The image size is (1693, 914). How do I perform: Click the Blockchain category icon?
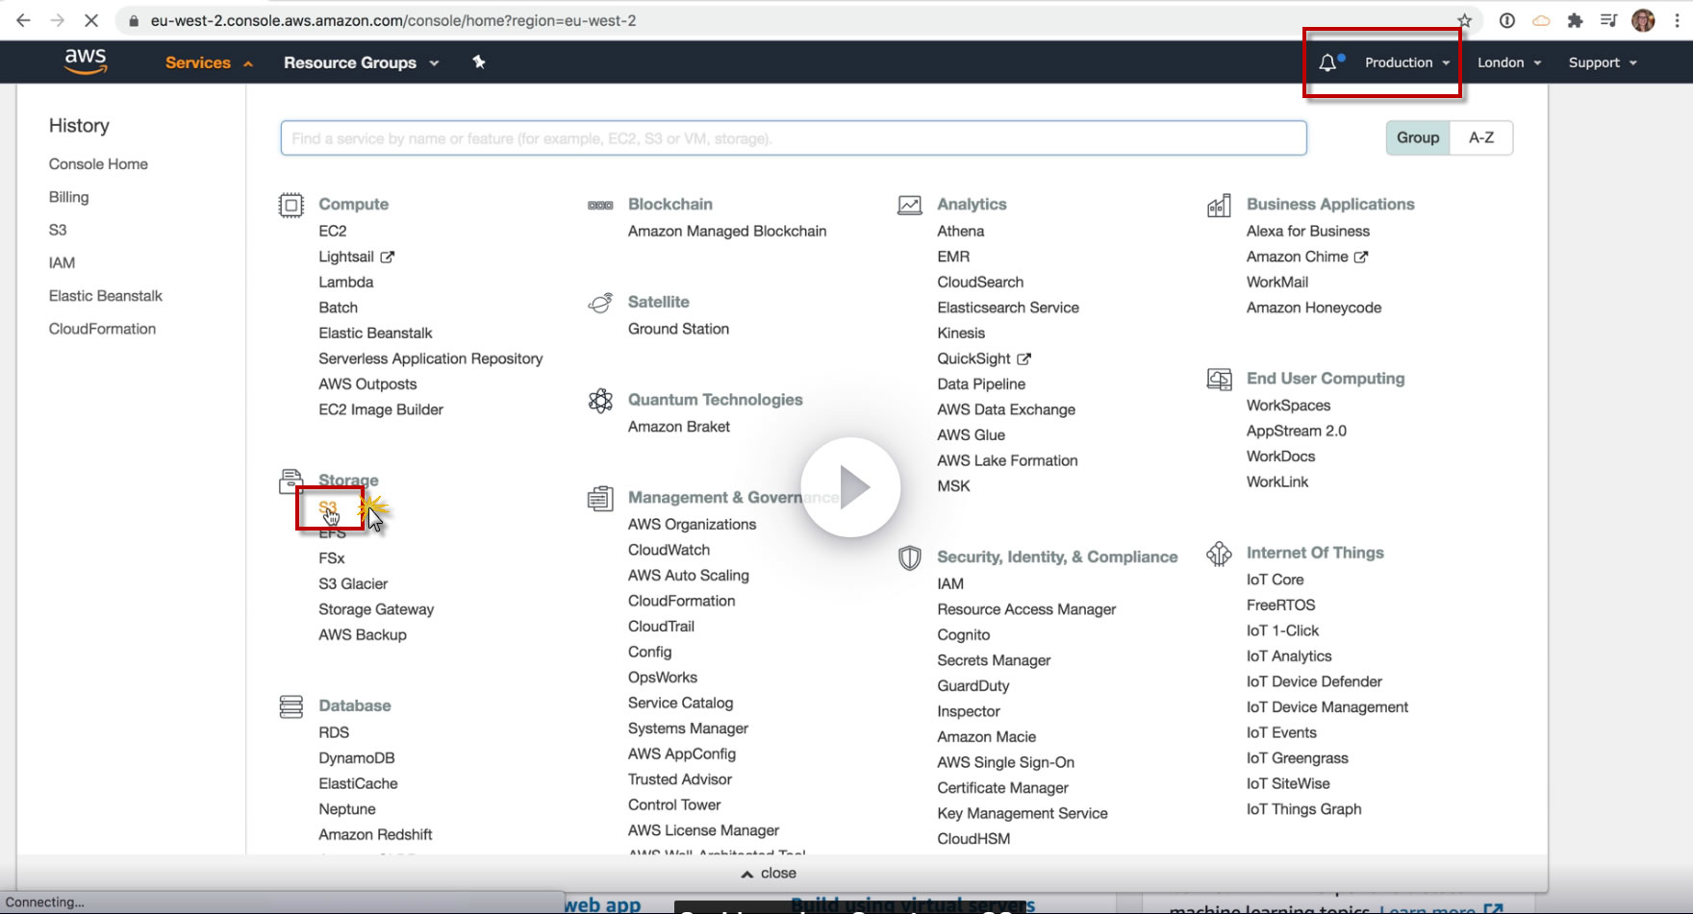(x=600, y=205)
